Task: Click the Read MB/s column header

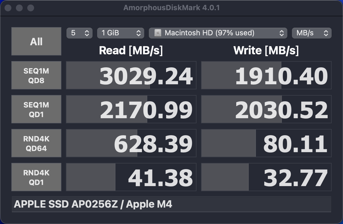Action: coord(131,50)
